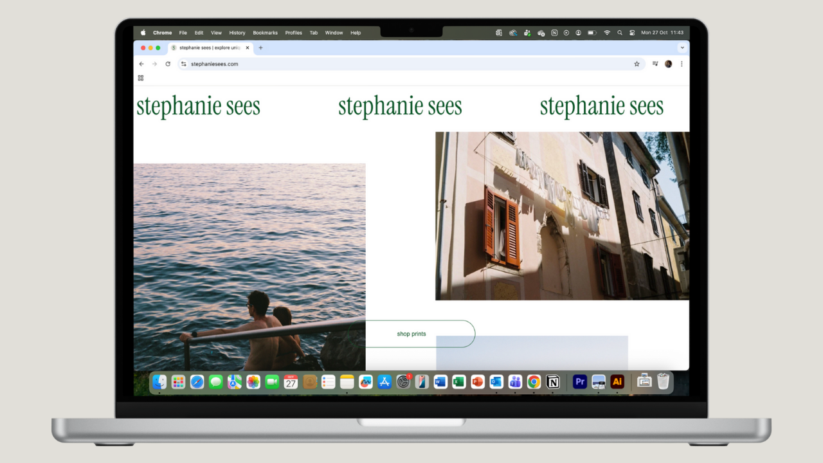Open Notion from the dock

point(553,381)
